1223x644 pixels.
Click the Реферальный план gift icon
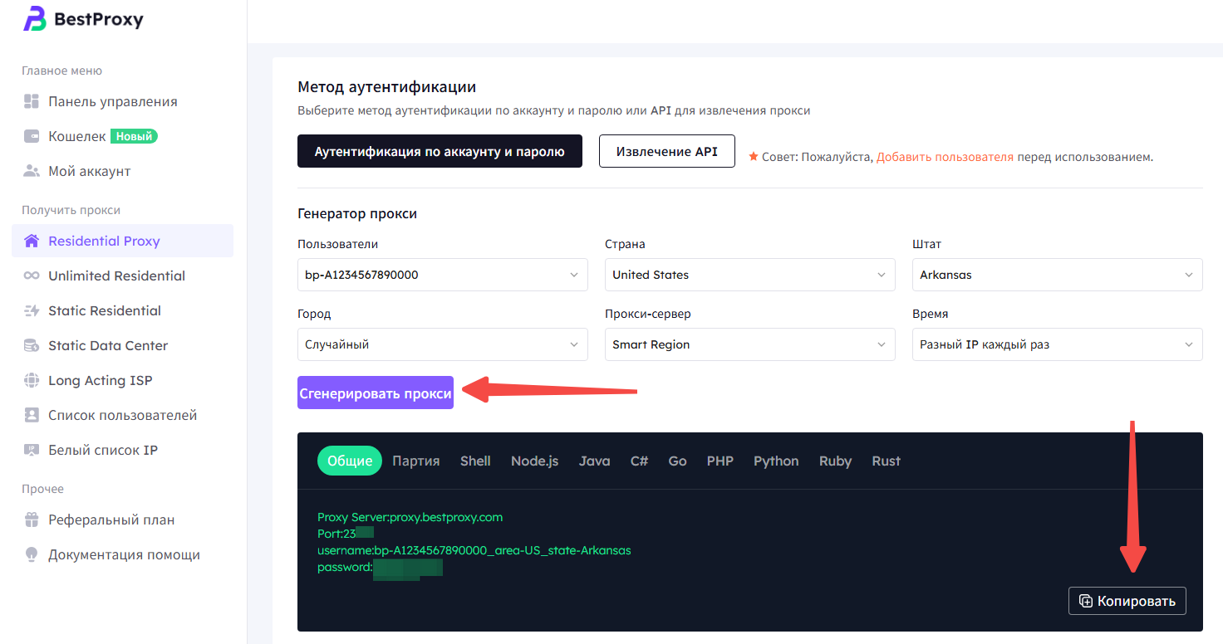pyautogui.click(x=32, y=520)
